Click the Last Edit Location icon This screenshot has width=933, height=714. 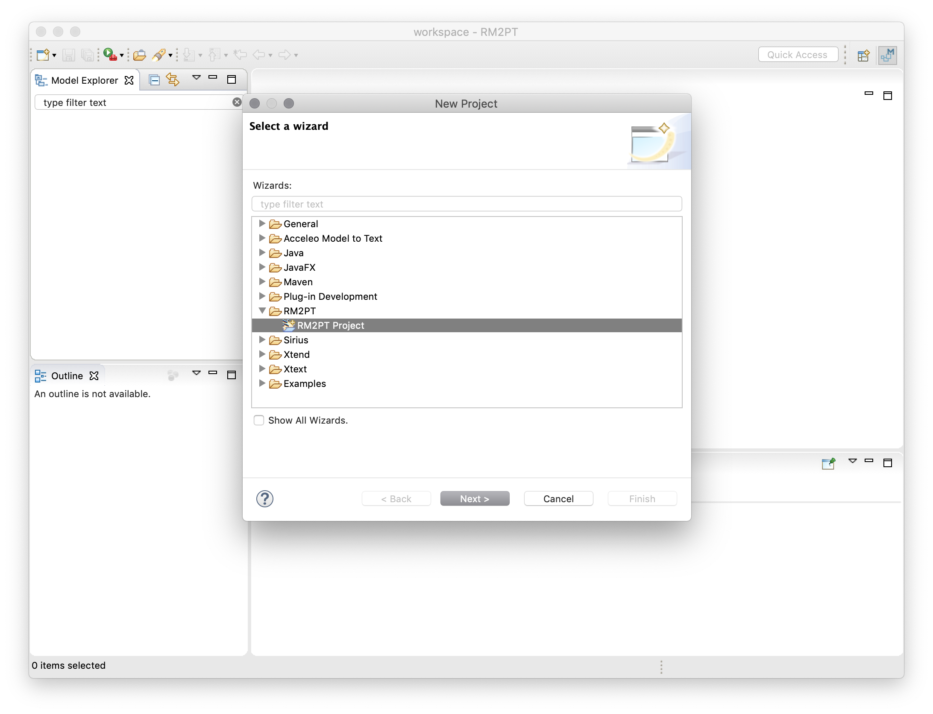(241, 54)
